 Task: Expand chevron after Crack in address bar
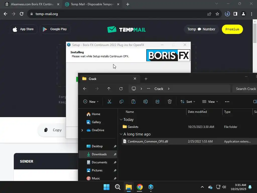pyautogui.click(x=169, y=89)
